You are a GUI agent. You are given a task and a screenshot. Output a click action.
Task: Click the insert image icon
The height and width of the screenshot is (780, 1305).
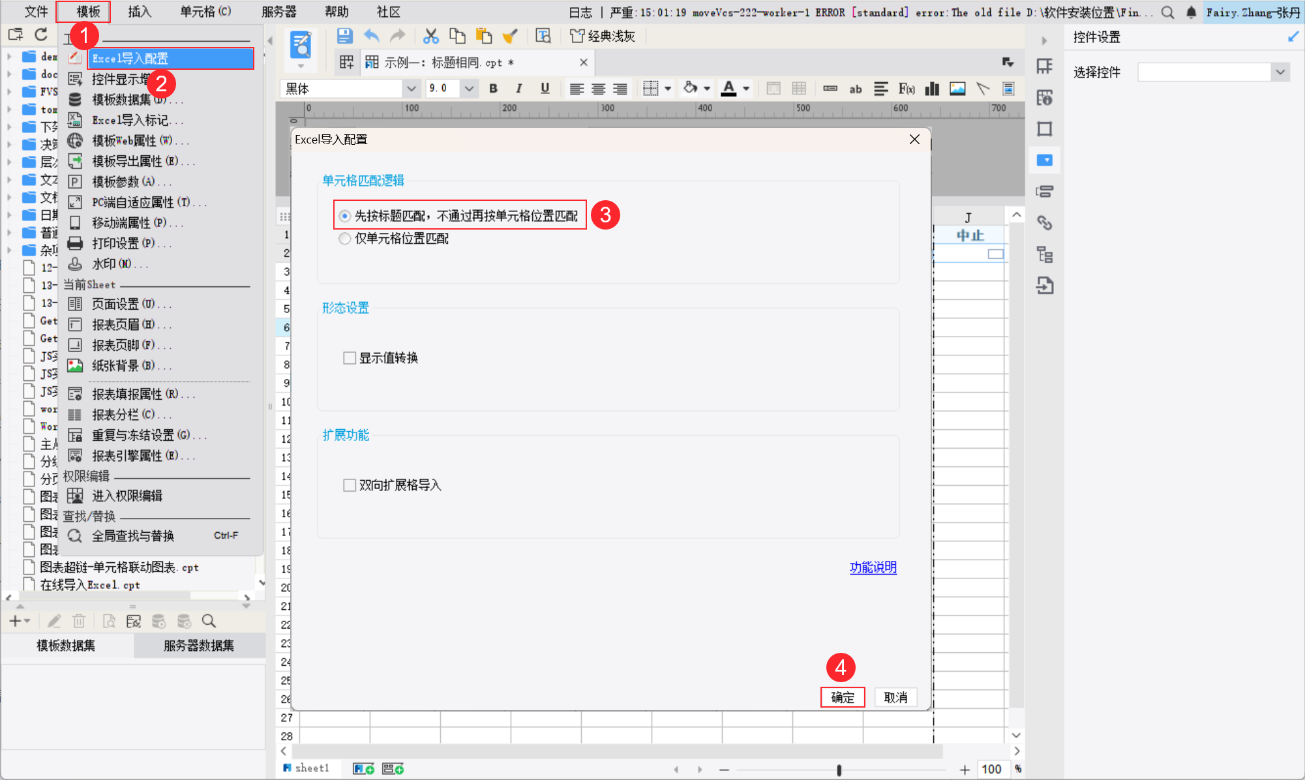point(957,89)
